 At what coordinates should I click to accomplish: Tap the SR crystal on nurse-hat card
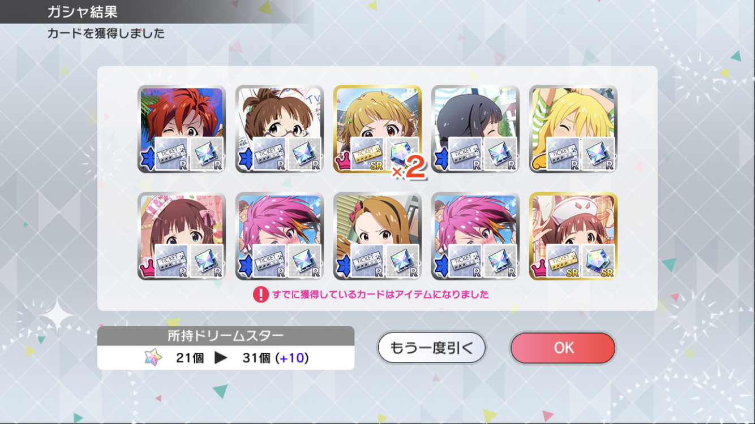click(x=598, y=261)
